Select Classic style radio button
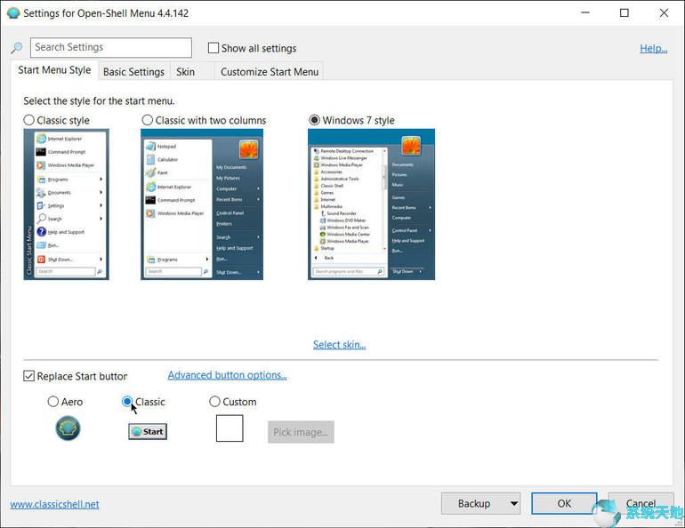 tap(28, 120)
